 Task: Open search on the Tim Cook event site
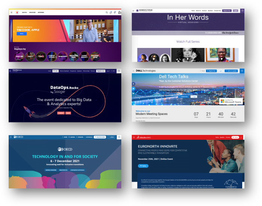107,12
